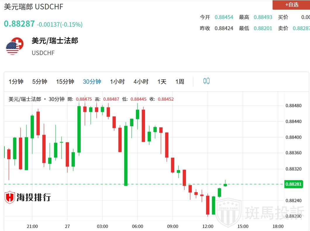Click the 美元瑞郎 USDCHF page title

[x=33, y=7]
